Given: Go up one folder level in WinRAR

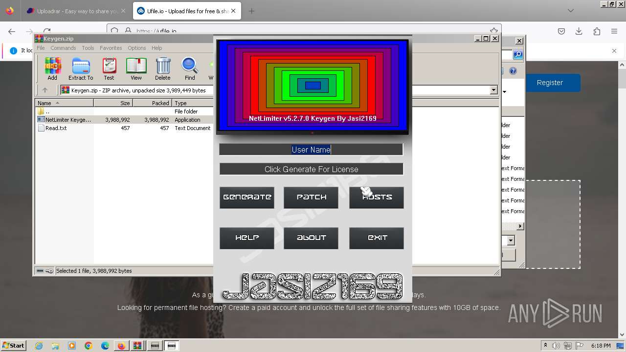Looking at the screenshot, I should point(45,90).
